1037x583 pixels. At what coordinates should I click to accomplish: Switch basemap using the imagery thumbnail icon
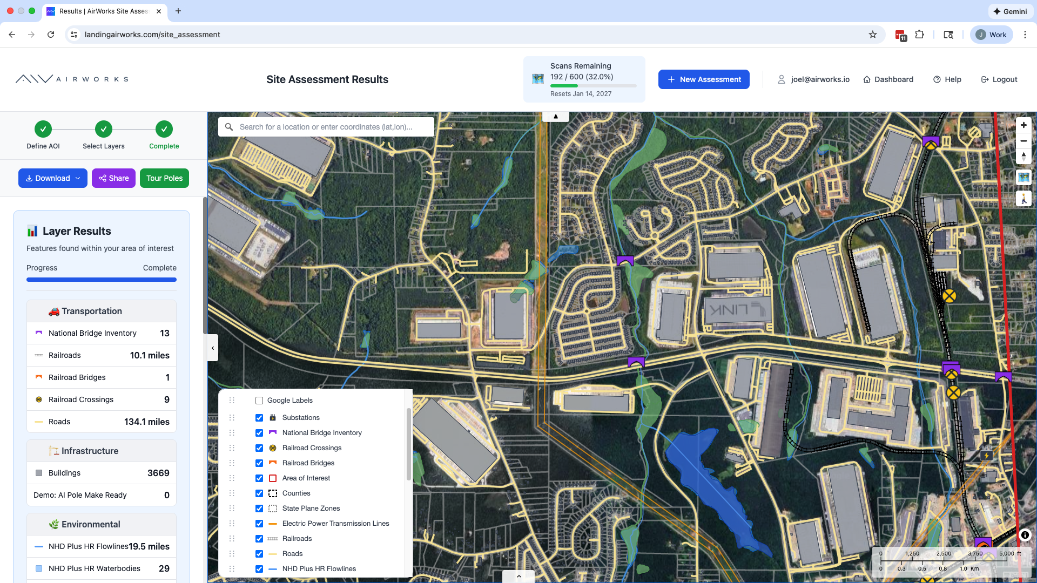(x=1023, y=177)
